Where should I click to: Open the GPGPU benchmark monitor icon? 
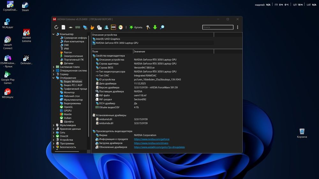pyautogui.click(x=85, y=27)
